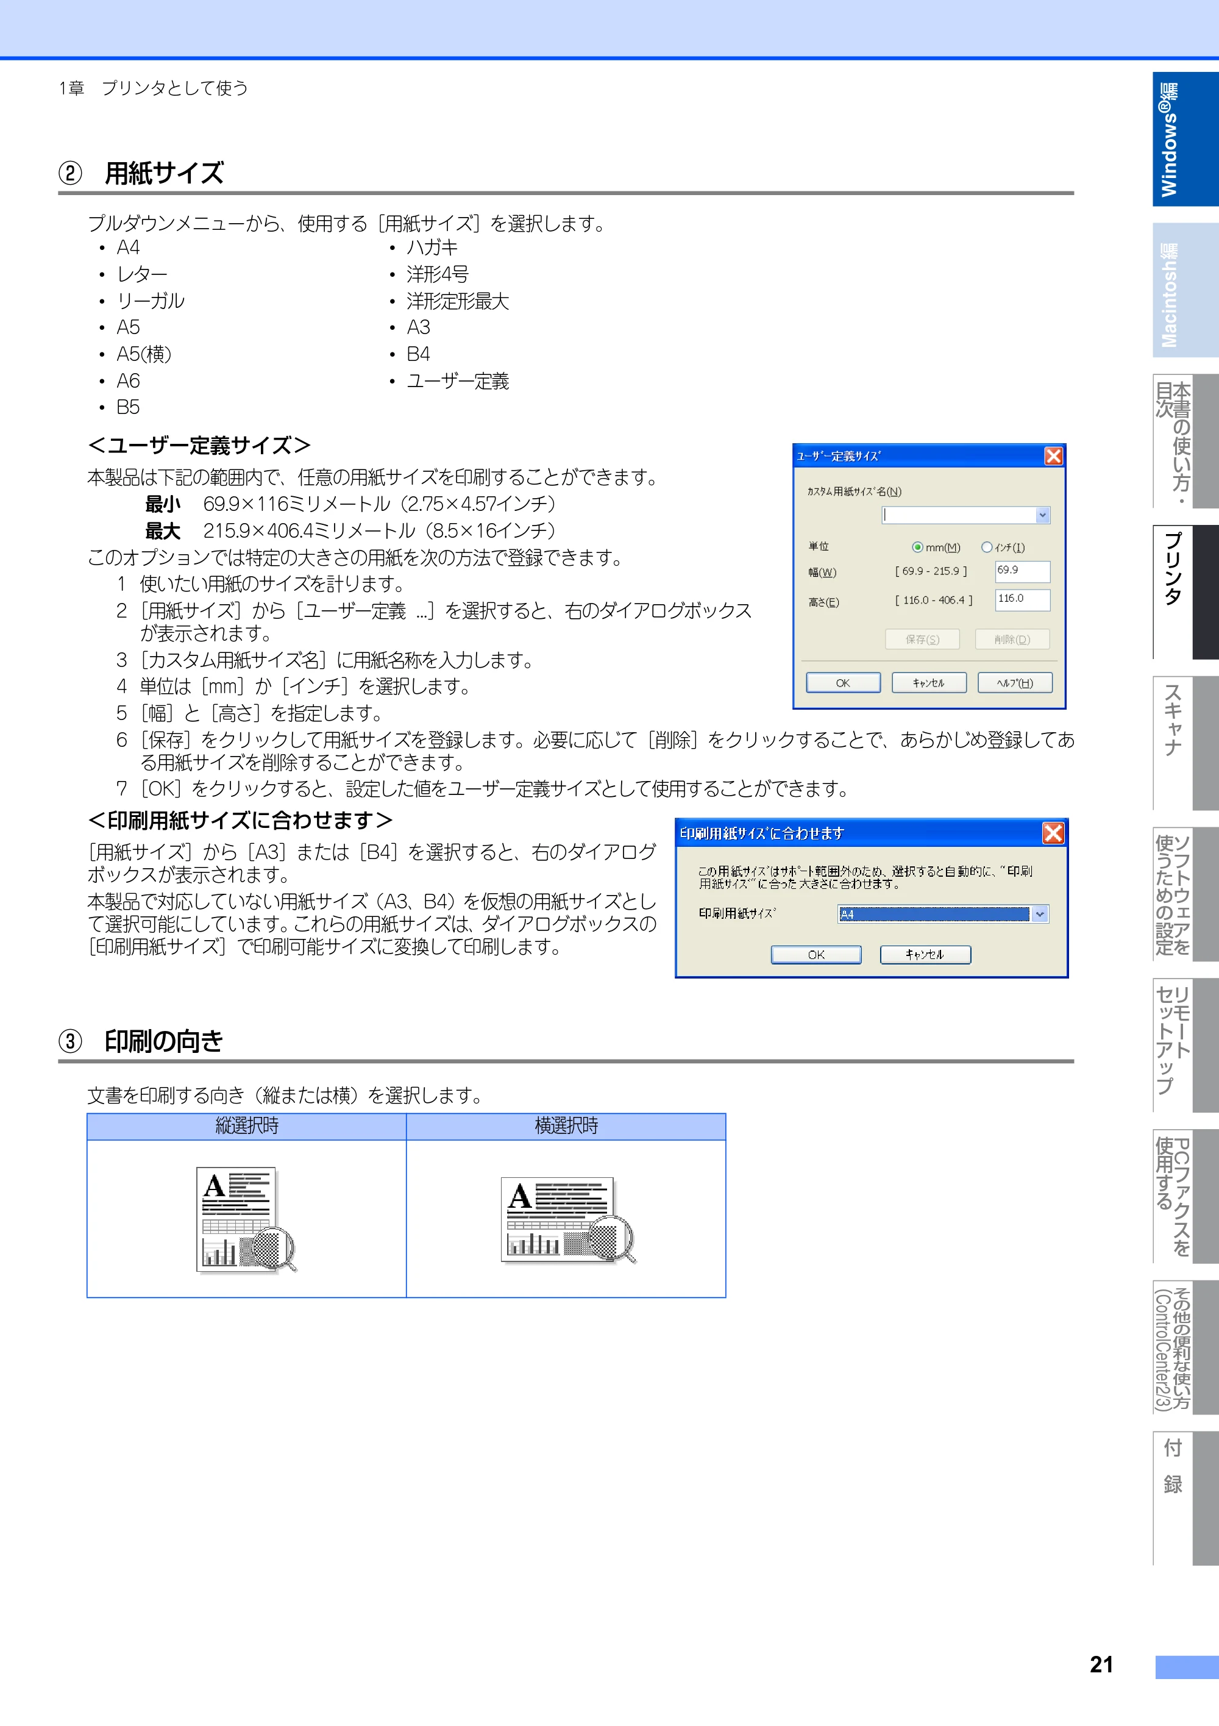1219x1726 pixels.
Task: Click the ユーザー定義 paper size list item
Action: click(x=458, y=381)
